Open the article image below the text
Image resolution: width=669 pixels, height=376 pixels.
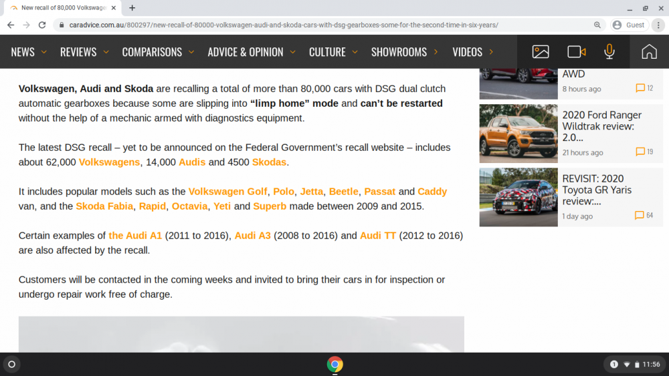[x=241, y=335]
